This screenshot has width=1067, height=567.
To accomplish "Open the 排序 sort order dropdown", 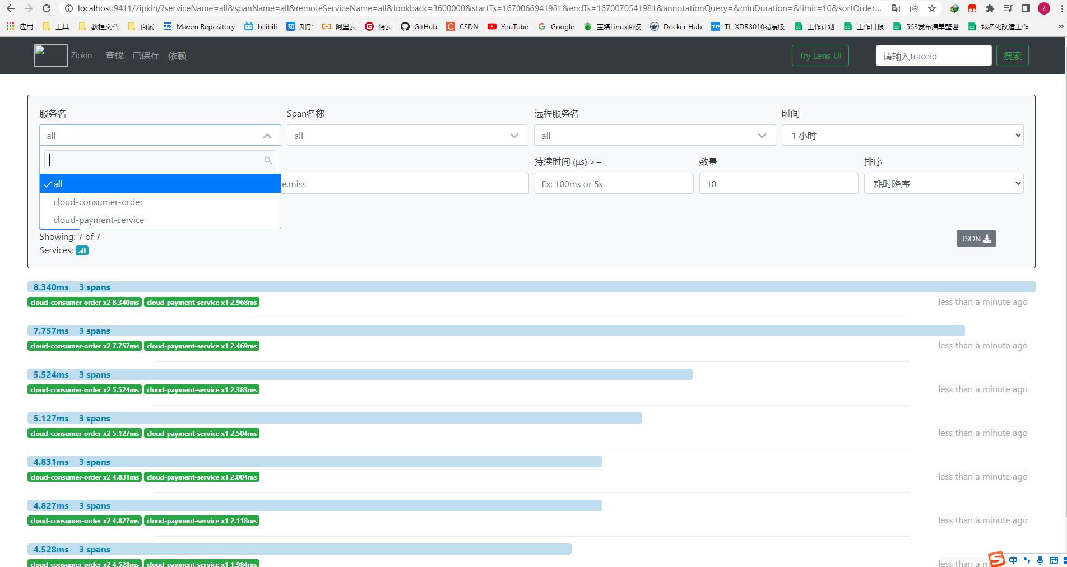I will click(x=944, y=183).
